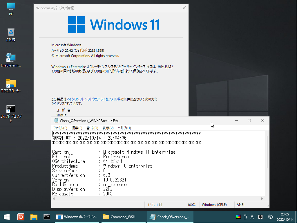
Task: Open the settings gear tray icon
Action: click(270, 217)
